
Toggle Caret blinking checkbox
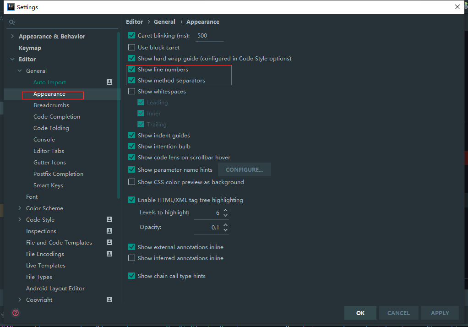[131, 35]
